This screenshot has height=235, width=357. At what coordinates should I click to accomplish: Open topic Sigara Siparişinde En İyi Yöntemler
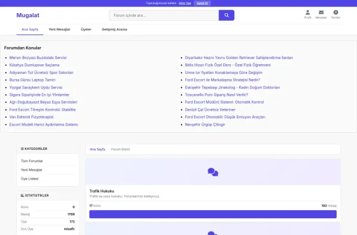coord(39,95)
